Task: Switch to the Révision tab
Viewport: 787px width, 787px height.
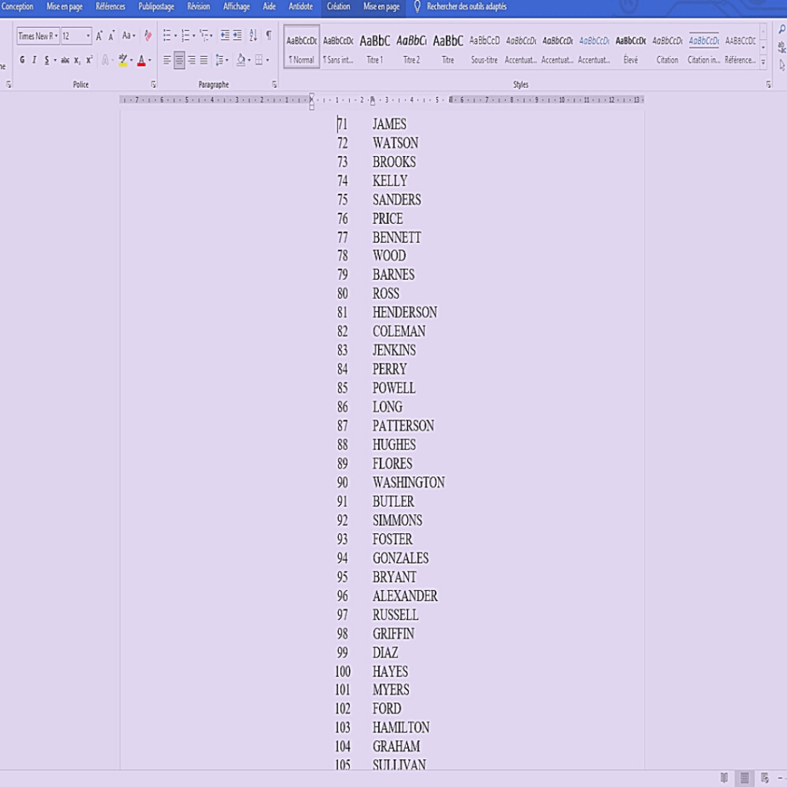Action: point(198,7)
